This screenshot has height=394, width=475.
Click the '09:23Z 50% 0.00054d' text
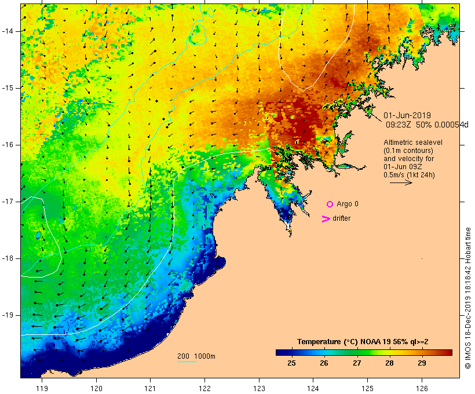click(x=427, y=125)
